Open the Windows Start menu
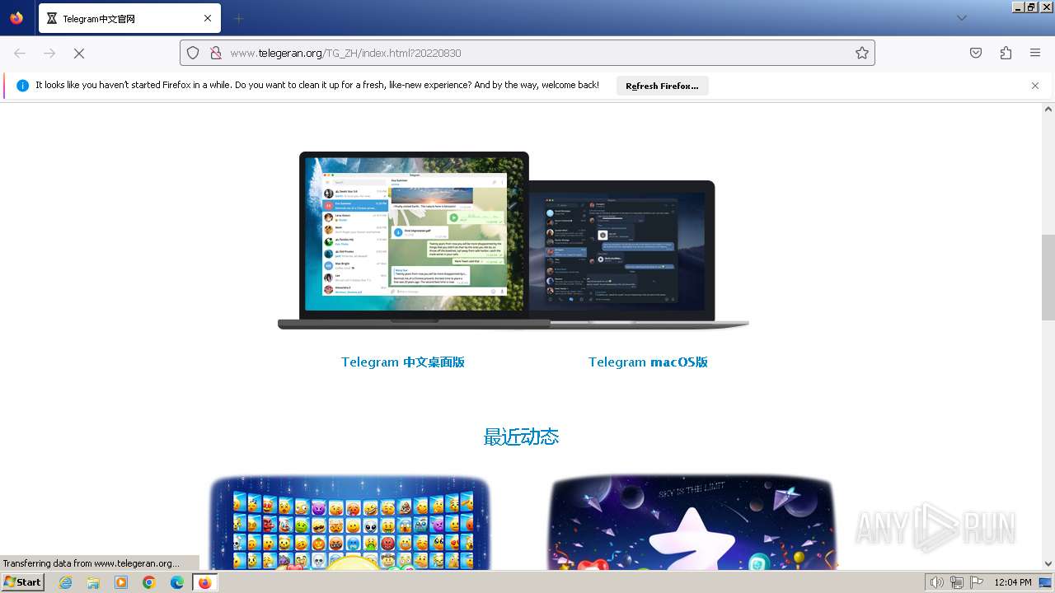 23,581
